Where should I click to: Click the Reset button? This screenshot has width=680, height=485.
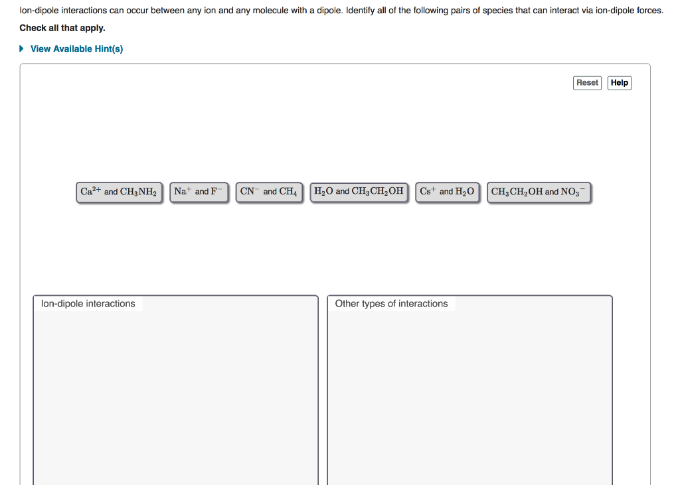click(x=586, y=82)
